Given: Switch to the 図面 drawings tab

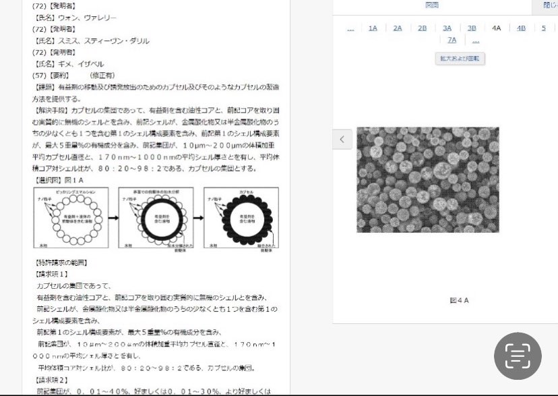Looking at the screenshot, I should tap(432, 4).
